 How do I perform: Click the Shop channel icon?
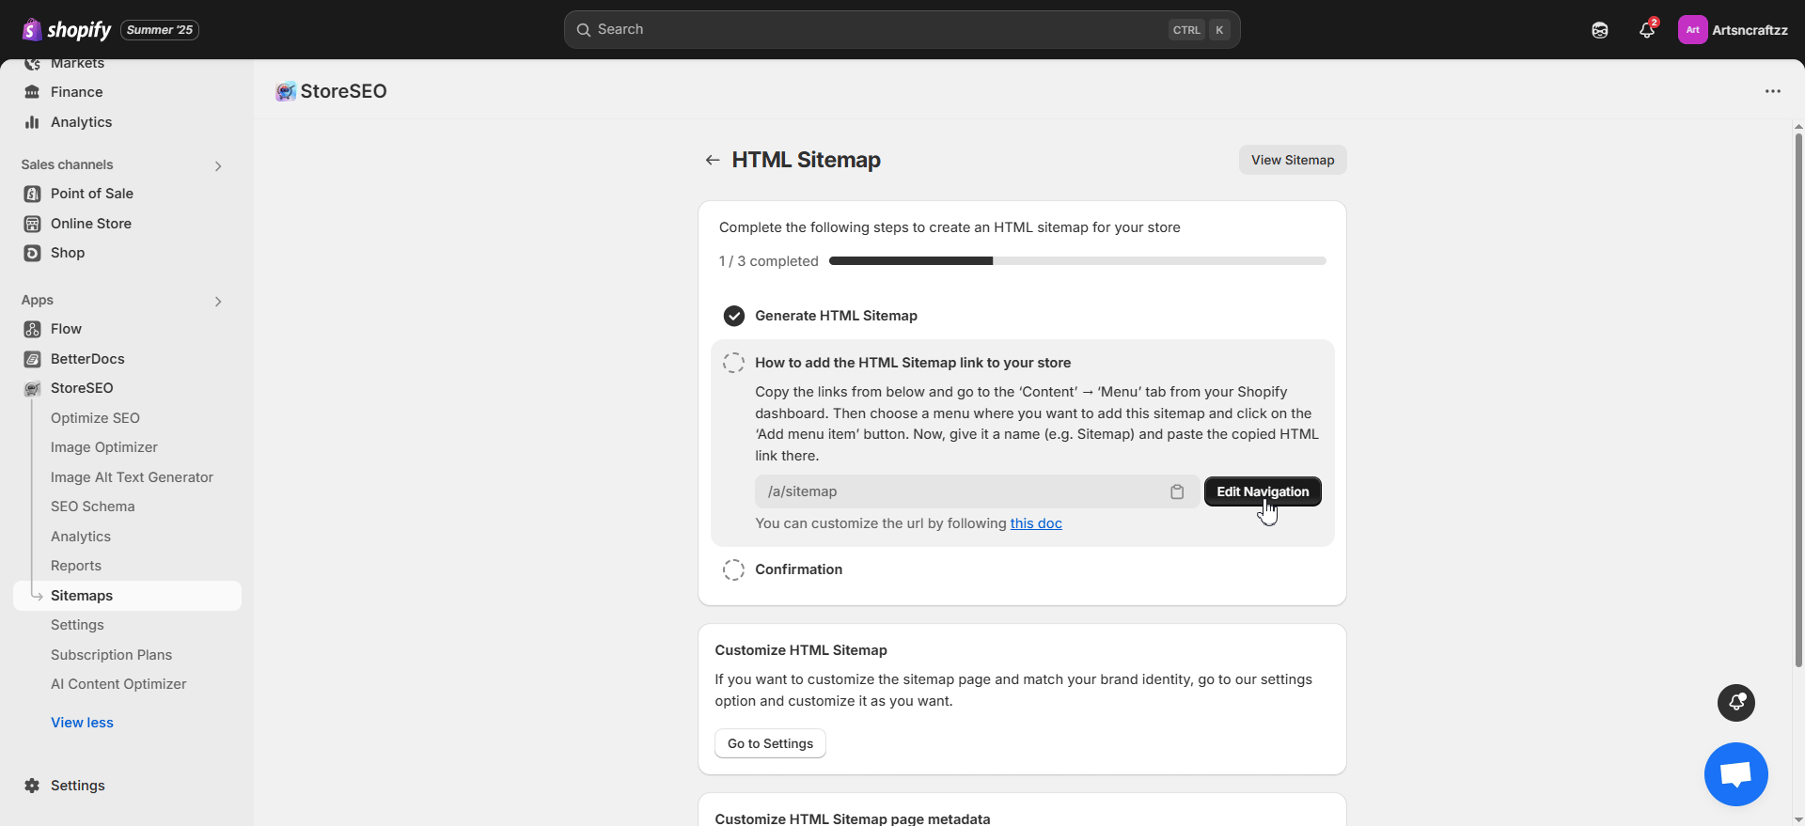32,253
